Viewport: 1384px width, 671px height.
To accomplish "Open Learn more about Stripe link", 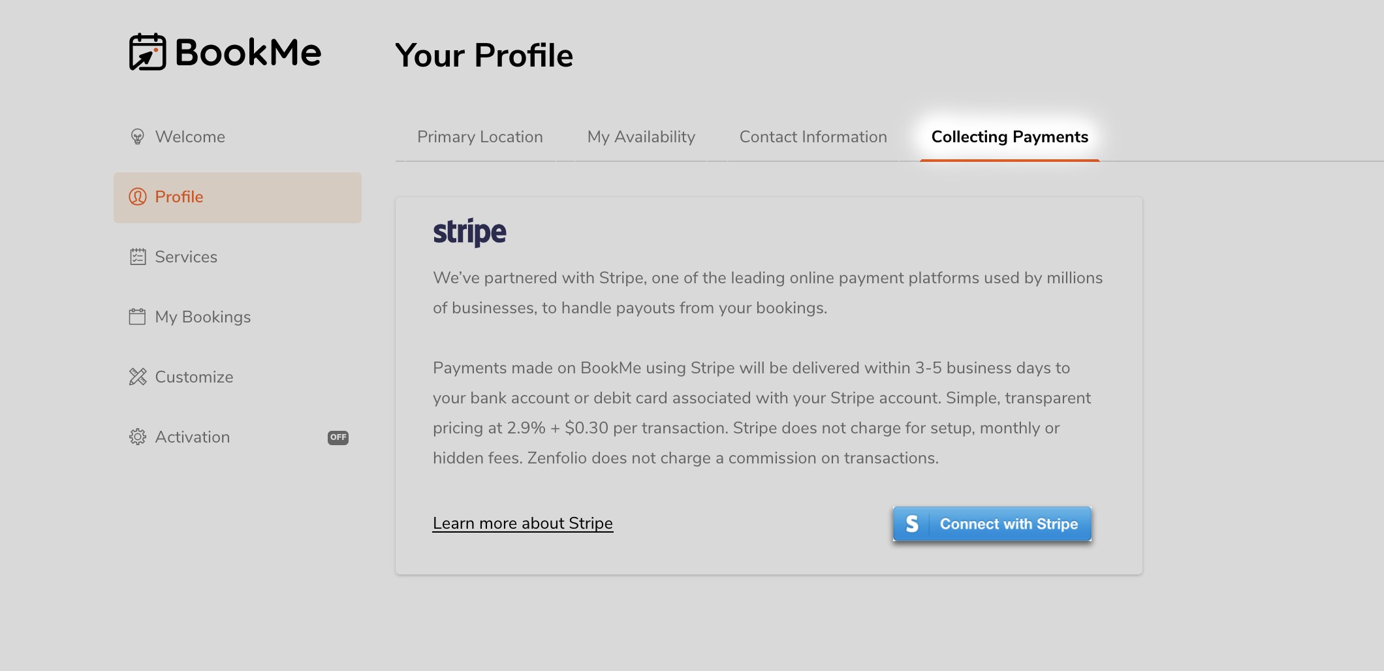I will [x=523, y=523].
